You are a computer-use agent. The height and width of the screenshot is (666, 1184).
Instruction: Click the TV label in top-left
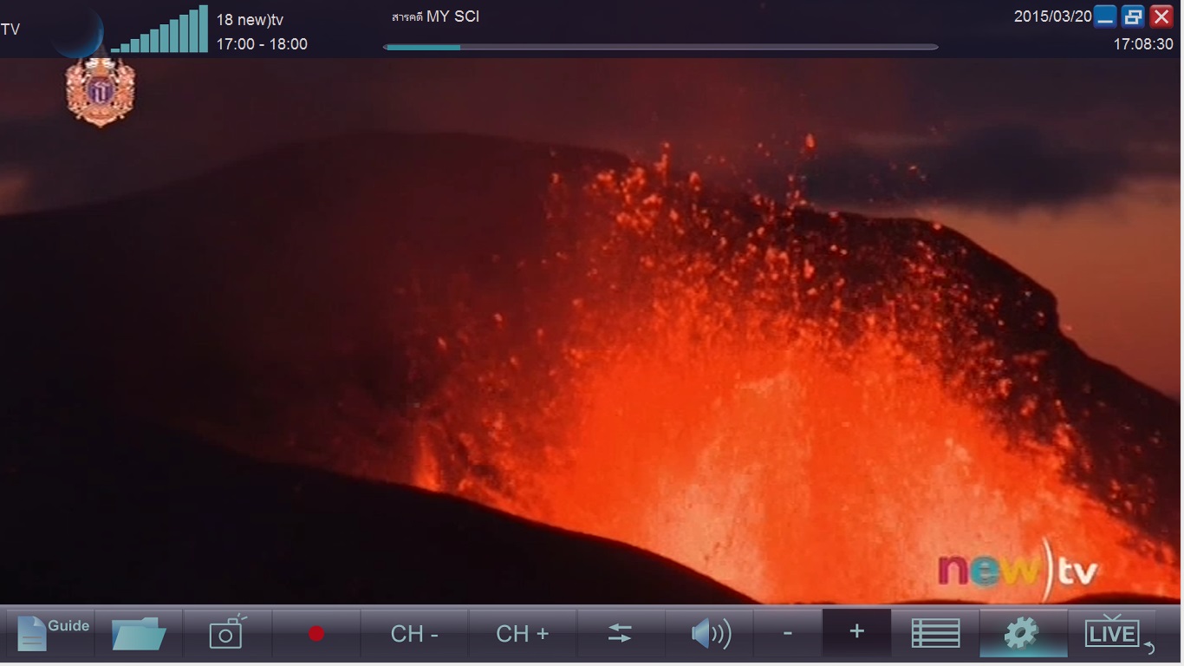tap(10, 29)
